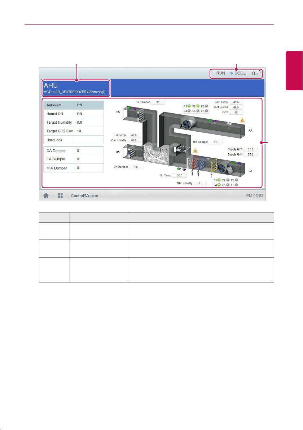Select the return air fan in RA duct

point(188,123)
